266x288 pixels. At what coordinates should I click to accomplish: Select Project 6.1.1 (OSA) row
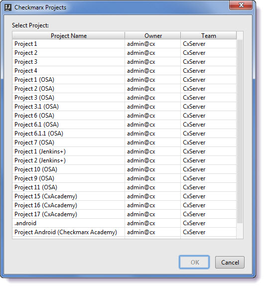[124, 134]
